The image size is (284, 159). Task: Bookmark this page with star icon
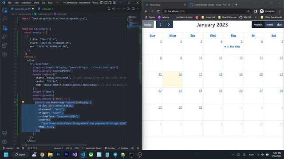[248, 11]
